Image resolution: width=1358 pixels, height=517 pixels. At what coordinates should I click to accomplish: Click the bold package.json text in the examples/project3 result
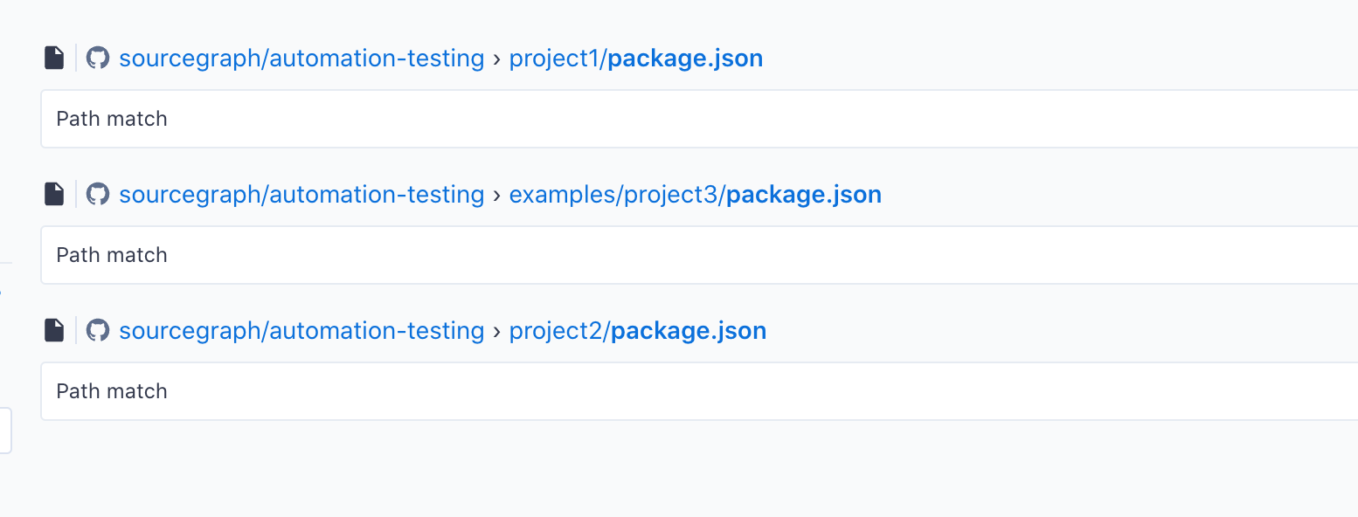tap(804, 195)
